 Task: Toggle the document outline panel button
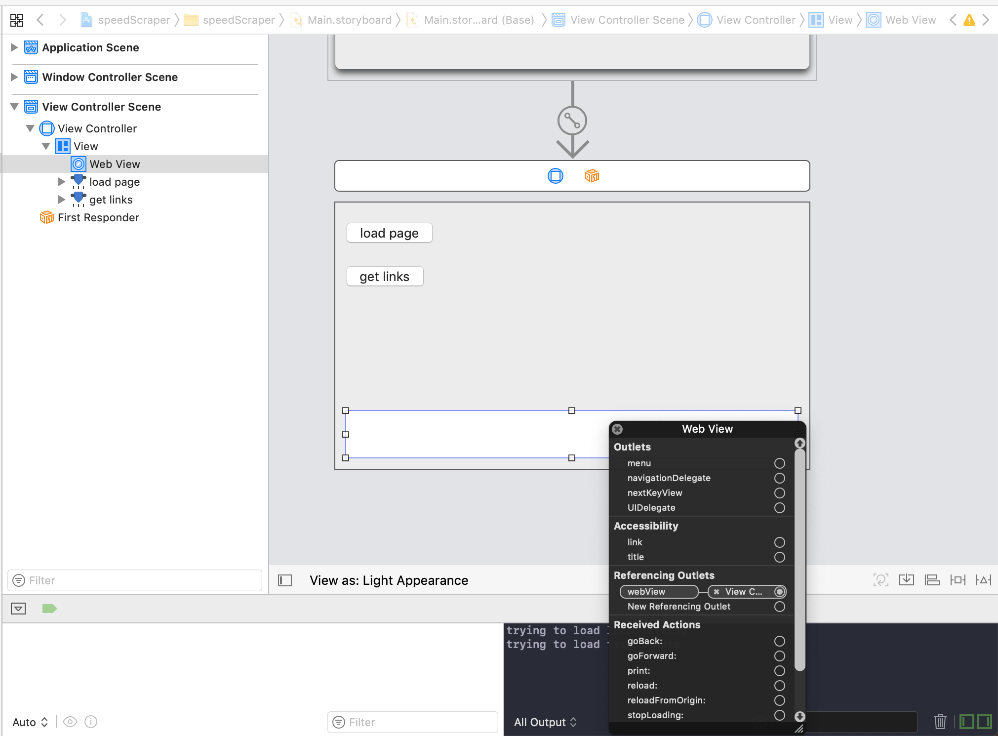point(285,580)
